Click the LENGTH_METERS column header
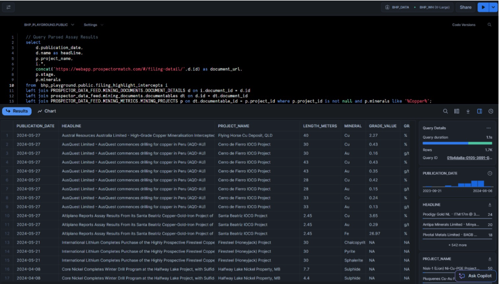The height and width of the screenshot is (284, 499). (320, 126)
